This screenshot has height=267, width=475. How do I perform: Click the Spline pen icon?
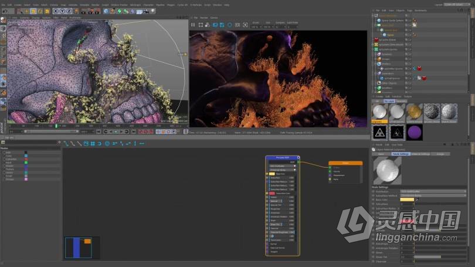click(113, 11)
